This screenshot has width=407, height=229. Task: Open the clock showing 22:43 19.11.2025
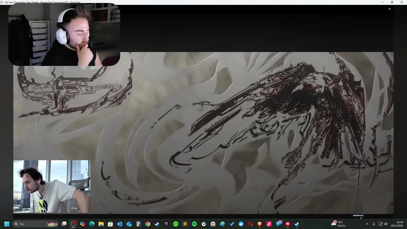point(397,224)
